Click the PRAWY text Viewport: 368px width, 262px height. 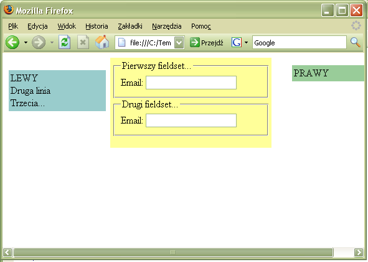click(x=311, y=73)
